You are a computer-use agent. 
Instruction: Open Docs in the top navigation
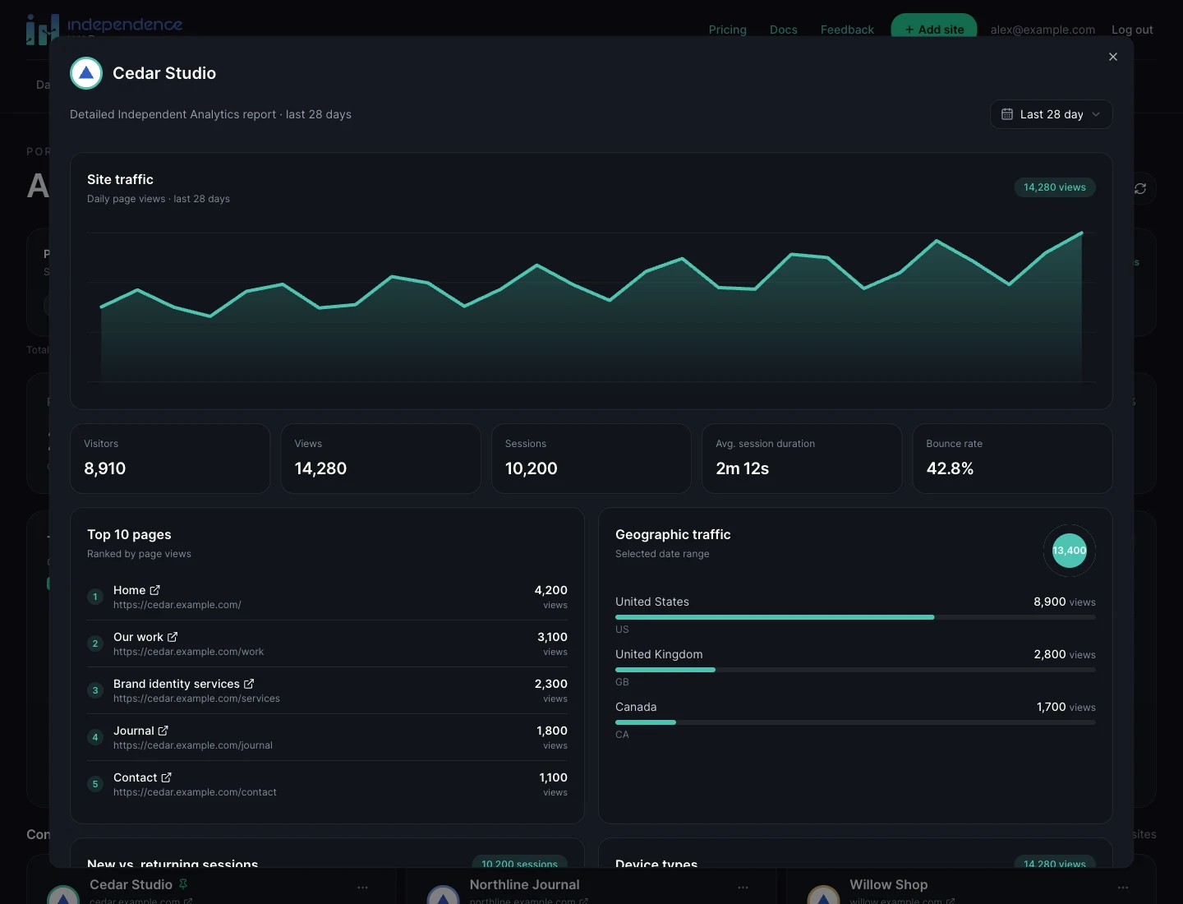click(784, 30)
